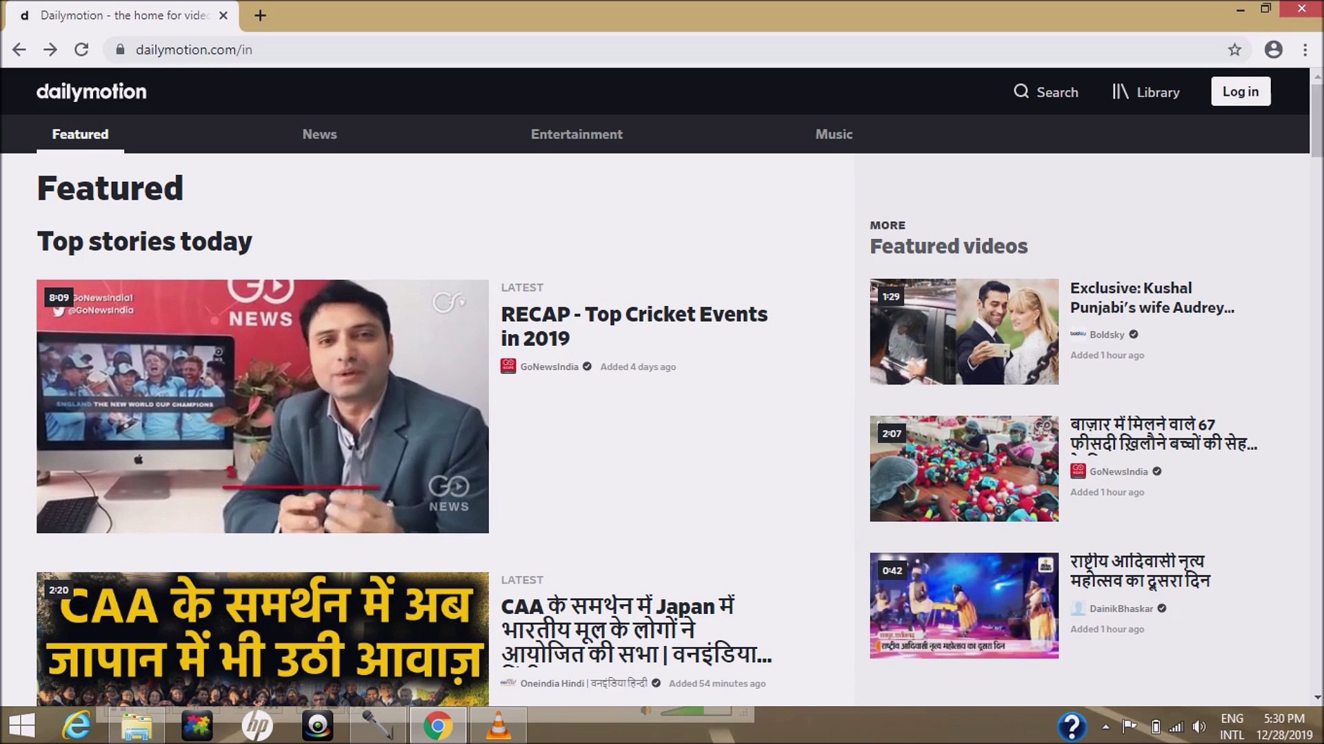Bookmark this page with the star icon

click(x=1234, y=50)
